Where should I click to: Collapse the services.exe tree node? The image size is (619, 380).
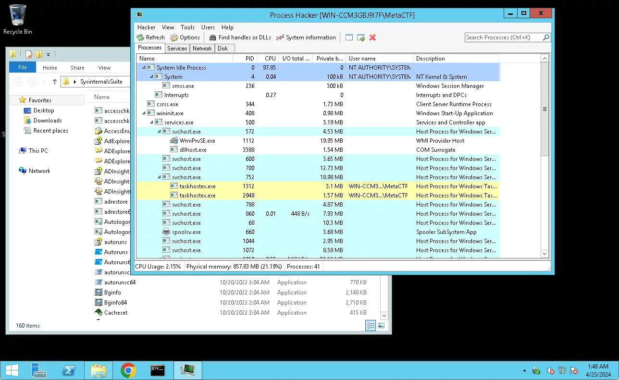(x=151, y=123)
